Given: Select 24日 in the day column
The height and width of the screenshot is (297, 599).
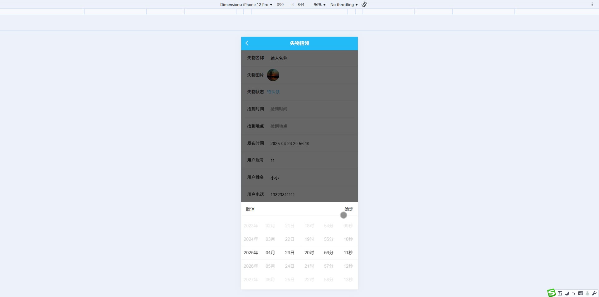Looking at the screenshot, I should [x=290, y=266].
